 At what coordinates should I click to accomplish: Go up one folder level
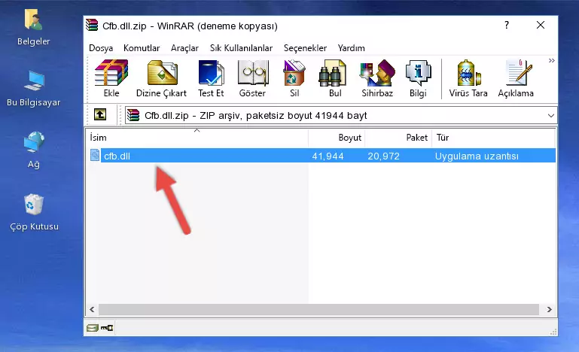[x=100, y=115]
